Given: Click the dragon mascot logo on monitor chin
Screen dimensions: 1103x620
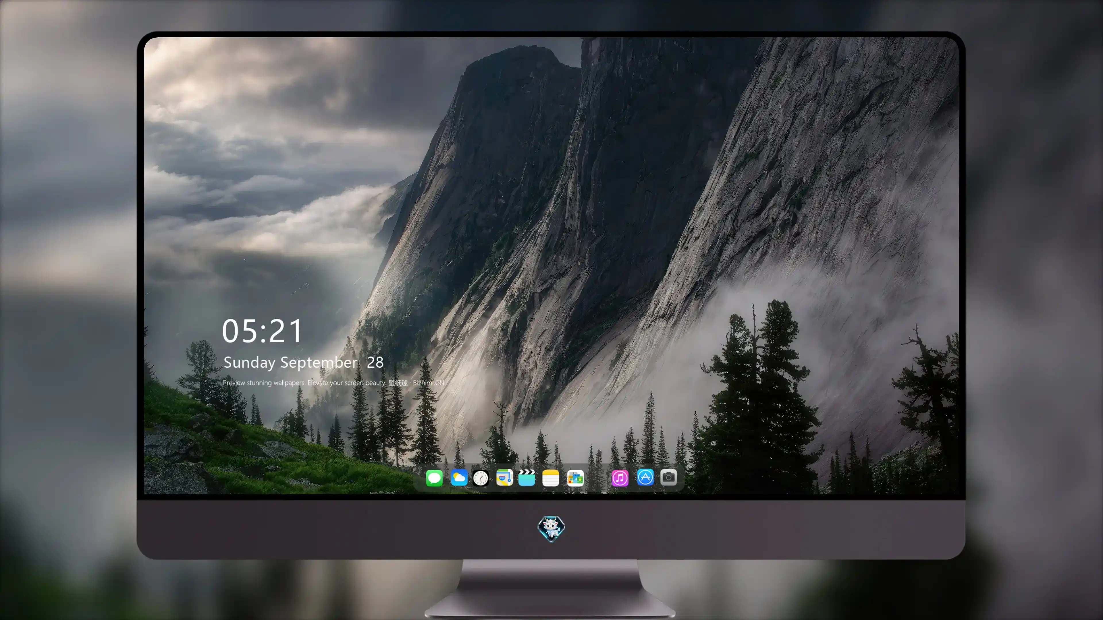Looking at the screenshot, I should point(551,528).
